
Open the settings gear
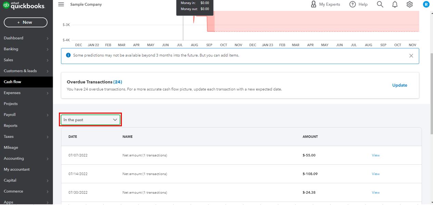(x=409, y=4)
